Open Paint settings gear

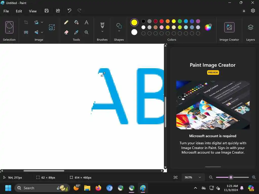[253, 11]
